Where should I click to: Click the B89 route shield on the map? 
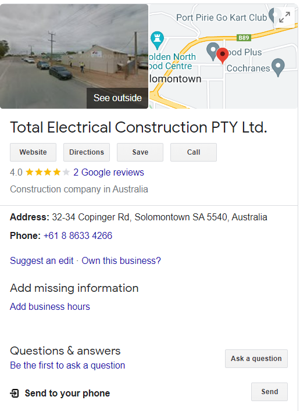(244, 38)
